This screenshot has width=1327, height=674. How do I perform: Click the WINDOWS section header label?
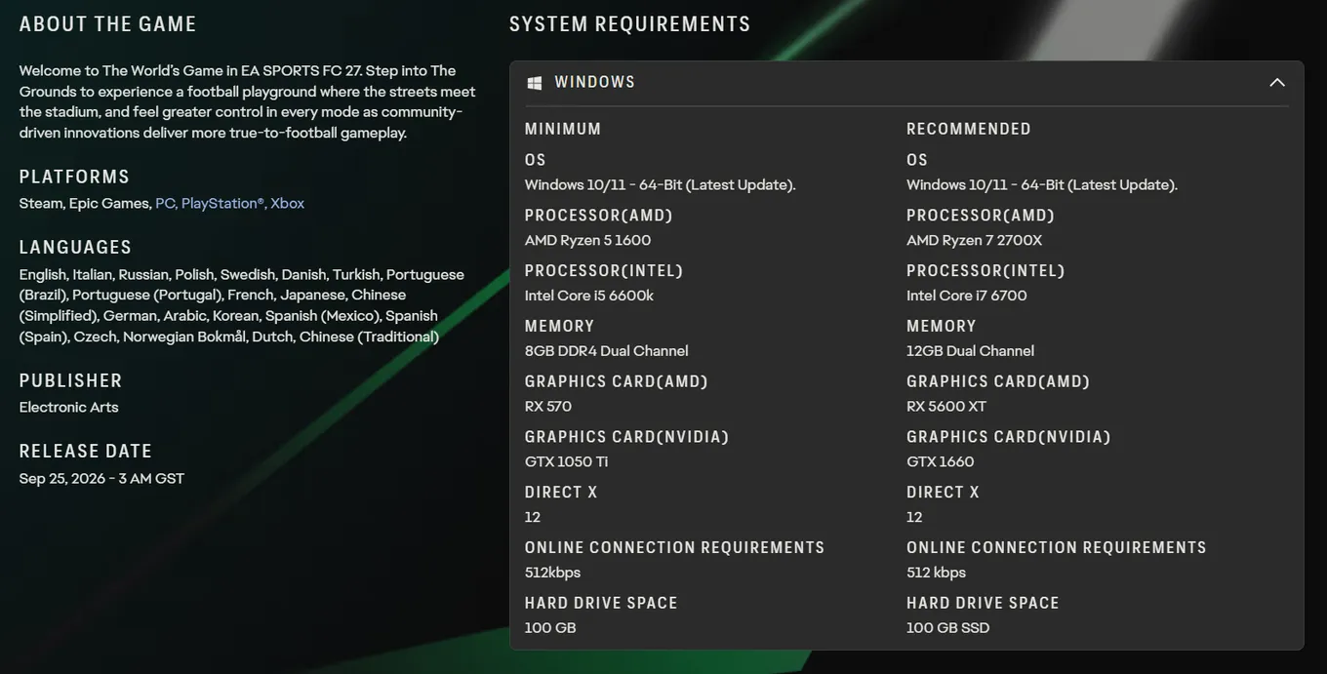click(594, 83)
